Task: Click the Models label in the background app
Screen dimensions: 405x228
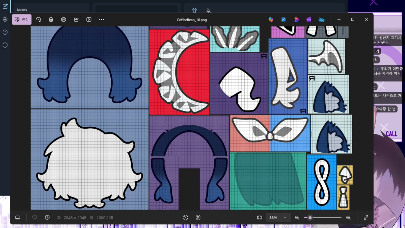Action: pyautogui.click(x=22, y=10)
